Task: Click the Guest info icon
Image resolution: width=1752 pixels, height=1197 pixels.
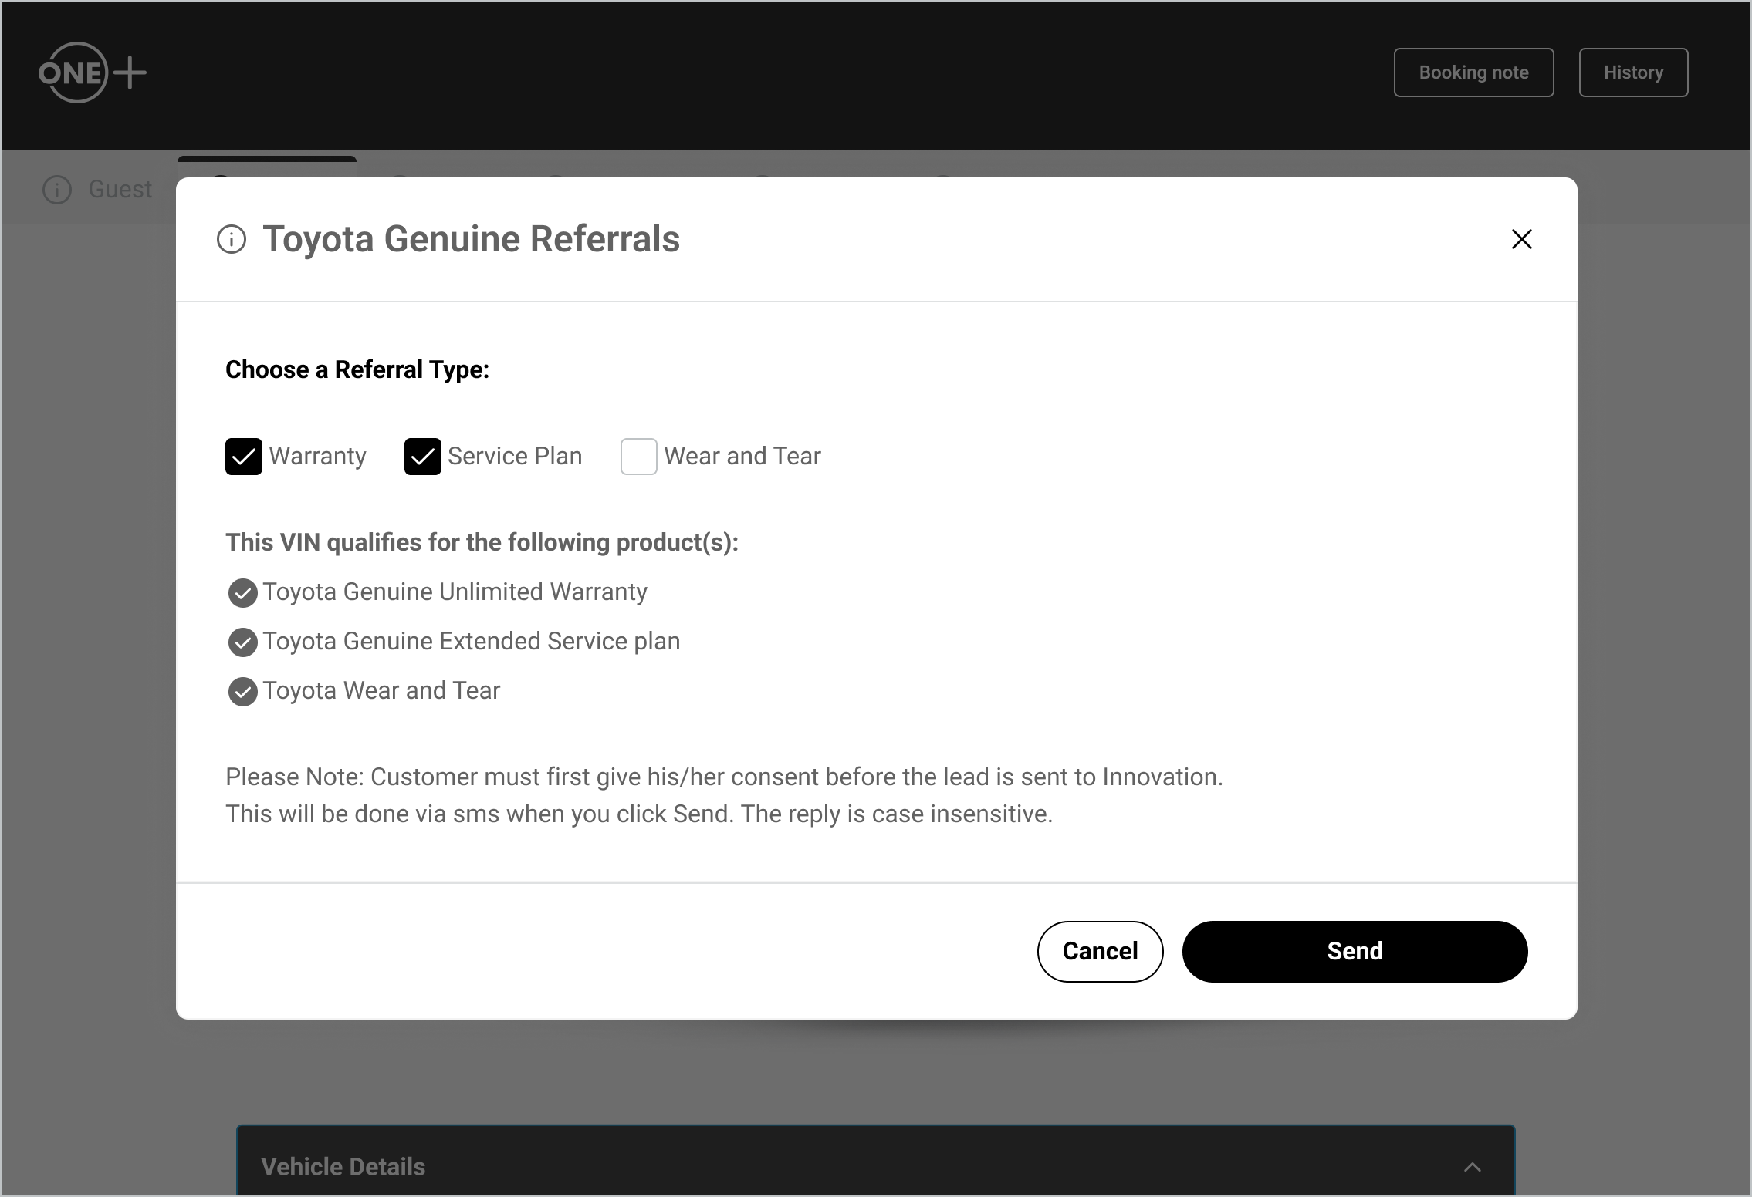Action: point(57,190)
